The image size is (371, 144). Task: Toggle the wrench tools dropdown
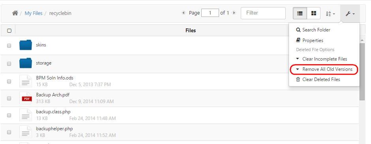350,14
